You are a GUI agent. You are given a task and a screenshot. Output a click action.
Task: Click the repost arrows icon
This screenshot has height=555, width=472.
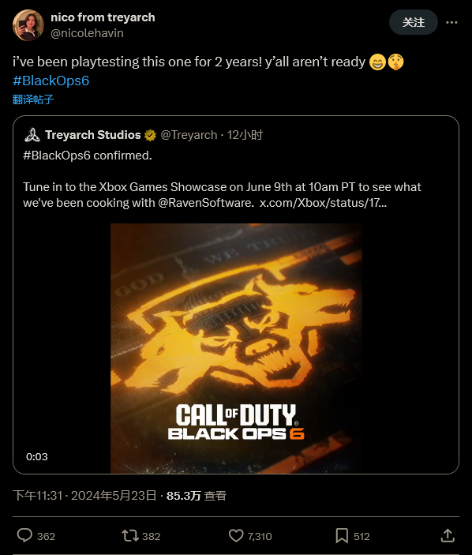(130, 535)
